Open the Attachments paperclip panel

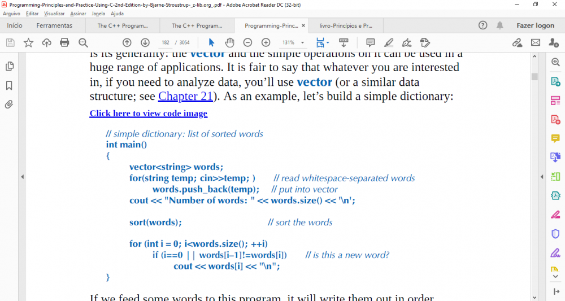coord(9,104)
